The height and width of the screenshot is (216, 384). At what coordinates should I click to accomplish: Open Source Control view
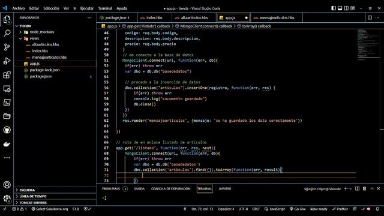tap(7, 47)
